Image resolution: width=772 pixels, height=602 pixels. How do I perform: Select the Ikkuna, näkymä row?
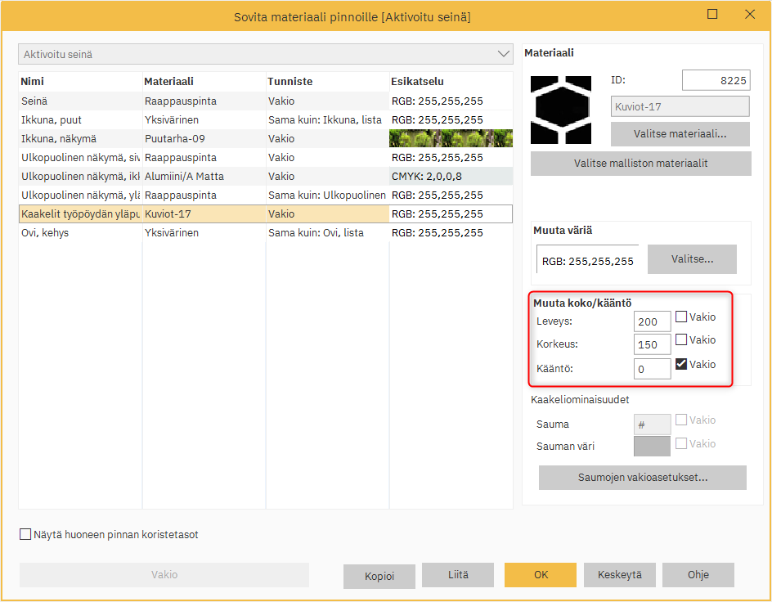[79, 138]
